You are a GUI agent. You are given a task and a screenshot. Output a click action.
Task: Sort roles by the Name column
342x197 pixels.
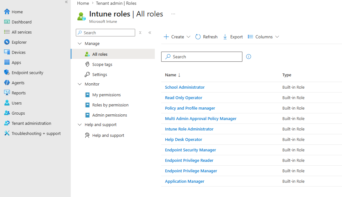[x=173, y=75]
